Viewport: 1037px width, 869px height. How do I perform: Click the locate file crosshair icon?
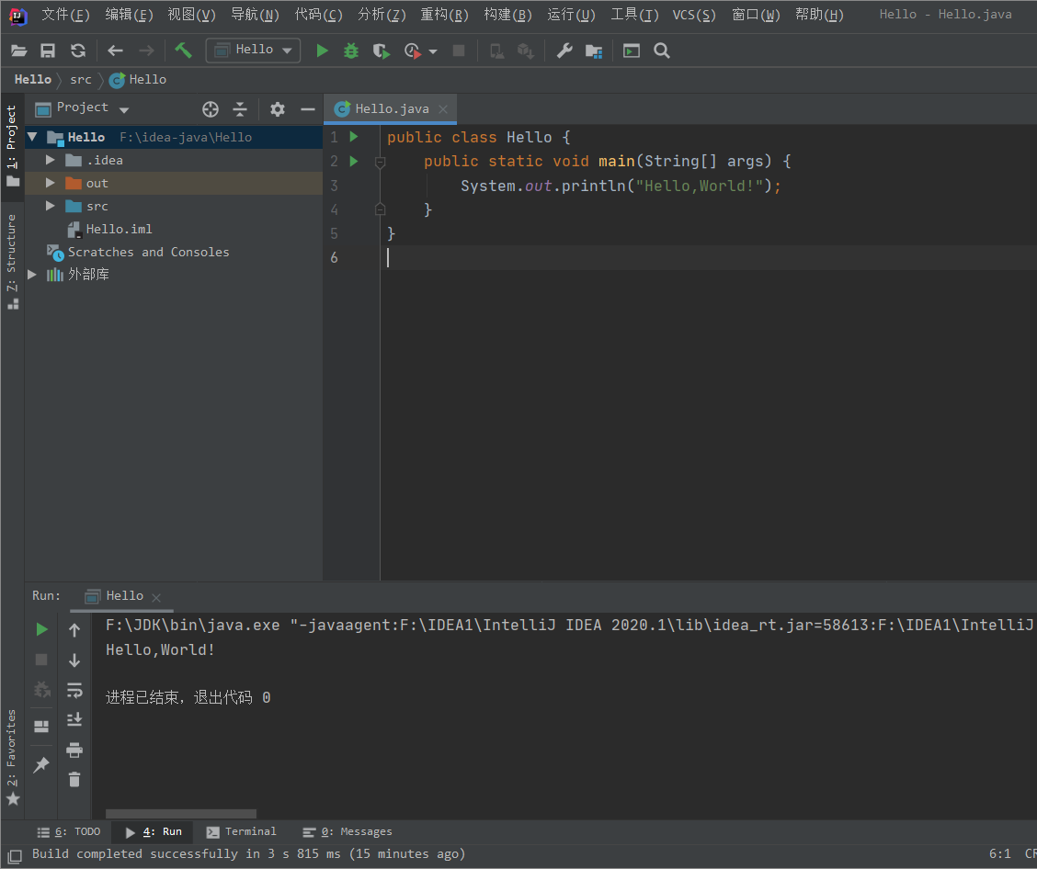point(211,109)
